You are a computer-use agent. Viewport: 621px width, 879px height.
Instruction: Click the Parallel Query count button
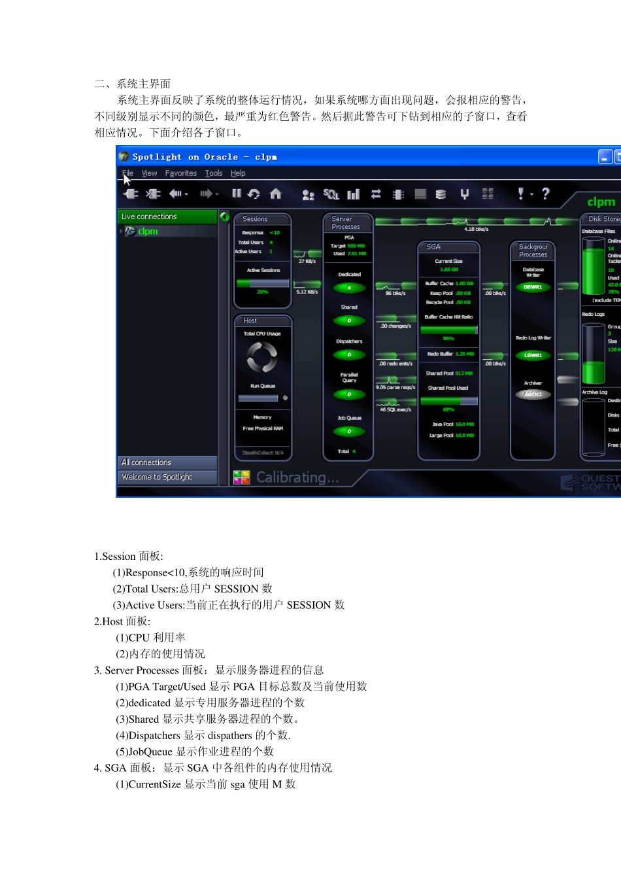(x=349, y=394)
